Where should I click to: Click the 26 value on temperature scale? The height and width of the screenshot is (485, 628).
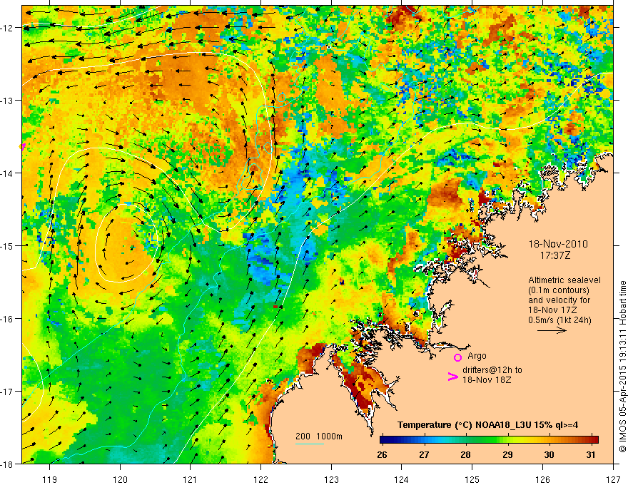(382, 454)
